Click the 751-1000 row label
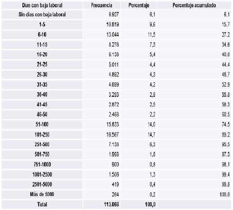The image size is (233, 210). pos(42,164)
